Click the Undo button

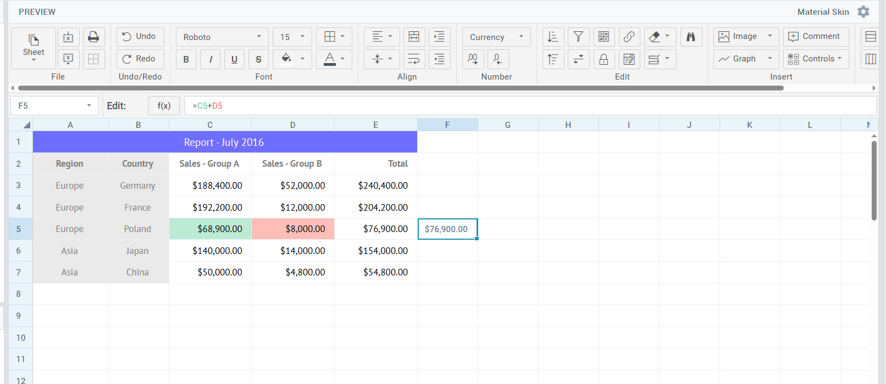tap(140, 36)
